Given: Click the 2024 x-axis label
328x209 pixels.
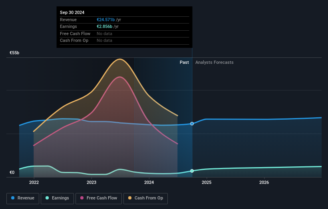Looking at the screenshot, I should (149, 182).
